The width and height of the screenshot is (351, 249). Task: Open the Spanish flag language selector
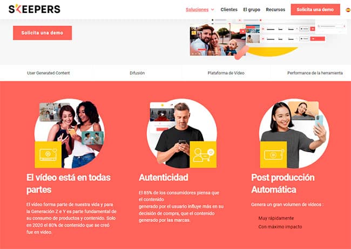pyautogui.click(x=348, y=10)
